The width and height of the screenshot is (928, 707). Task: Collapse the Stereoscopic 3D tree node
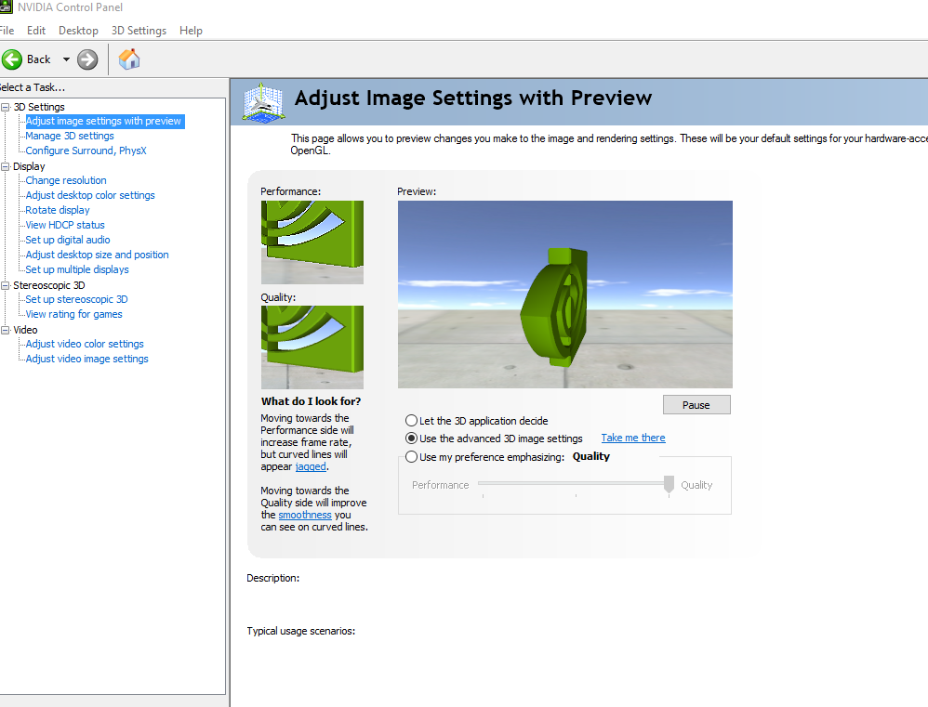(x=6, y=285)
